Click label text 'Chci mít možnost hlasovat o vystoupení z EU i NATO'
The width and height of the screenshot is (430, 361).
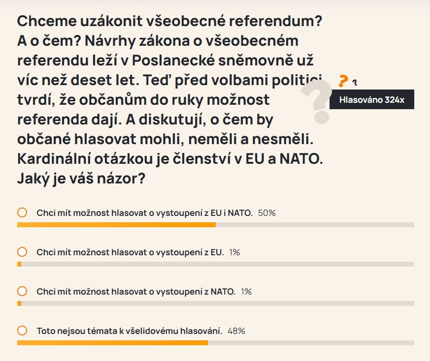point(144,213)
